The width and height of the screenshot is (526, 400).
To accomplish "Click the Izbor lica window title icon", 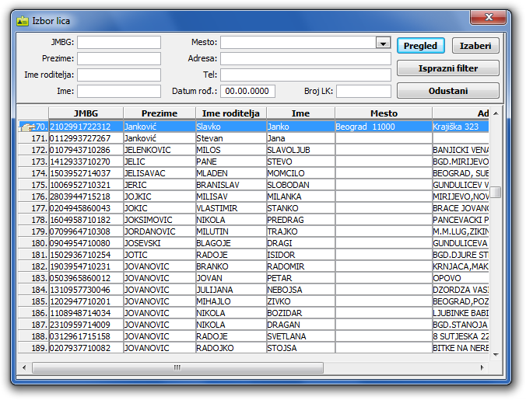I will click(23, 21).
